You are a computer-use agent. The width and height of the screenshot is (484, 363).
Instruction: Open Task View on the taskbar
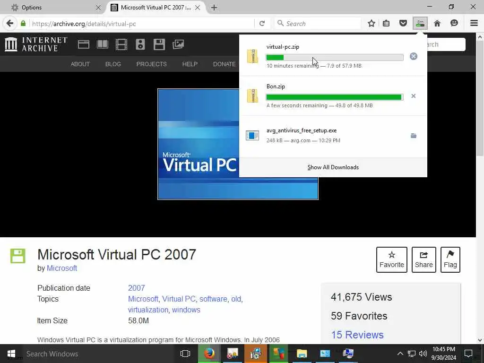[185, 354]
